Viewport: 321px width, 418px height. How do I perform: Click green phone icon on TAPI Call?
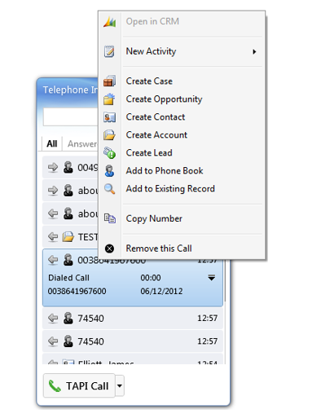pyautogui.click(x=55, y=386)
